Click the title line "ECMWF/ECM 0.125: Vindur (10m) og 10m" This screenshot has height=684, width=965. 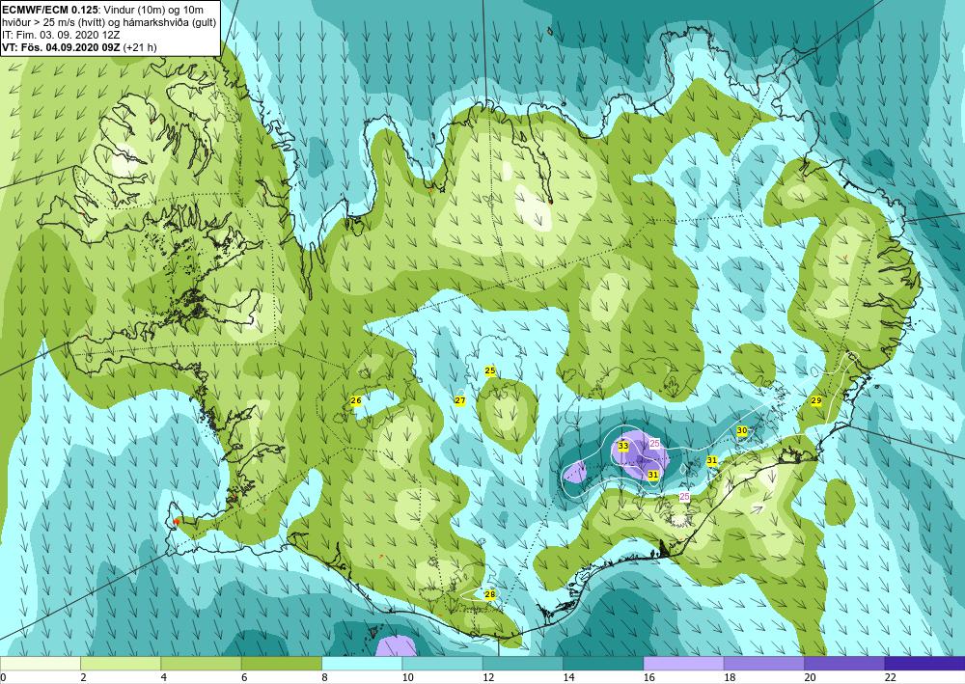pyautogui.click(x=102, y=10)
